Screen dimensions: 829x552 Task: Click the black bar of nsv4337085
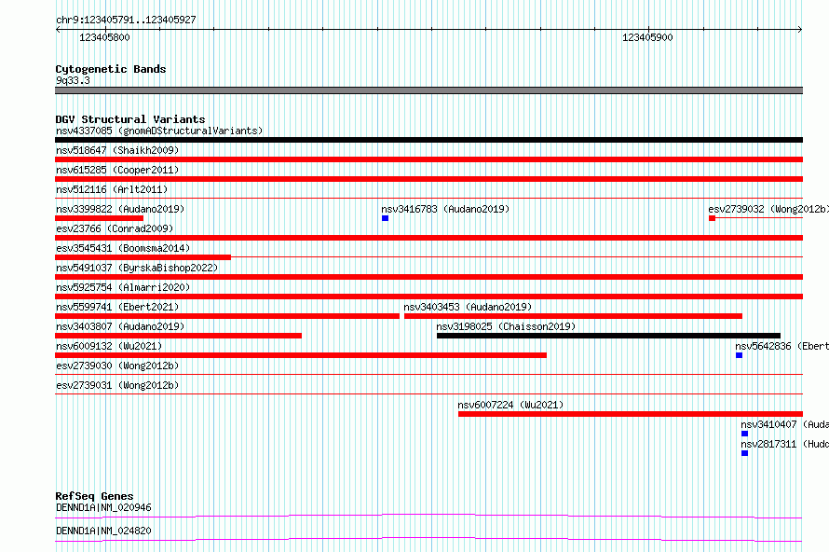tap(428, 140)
